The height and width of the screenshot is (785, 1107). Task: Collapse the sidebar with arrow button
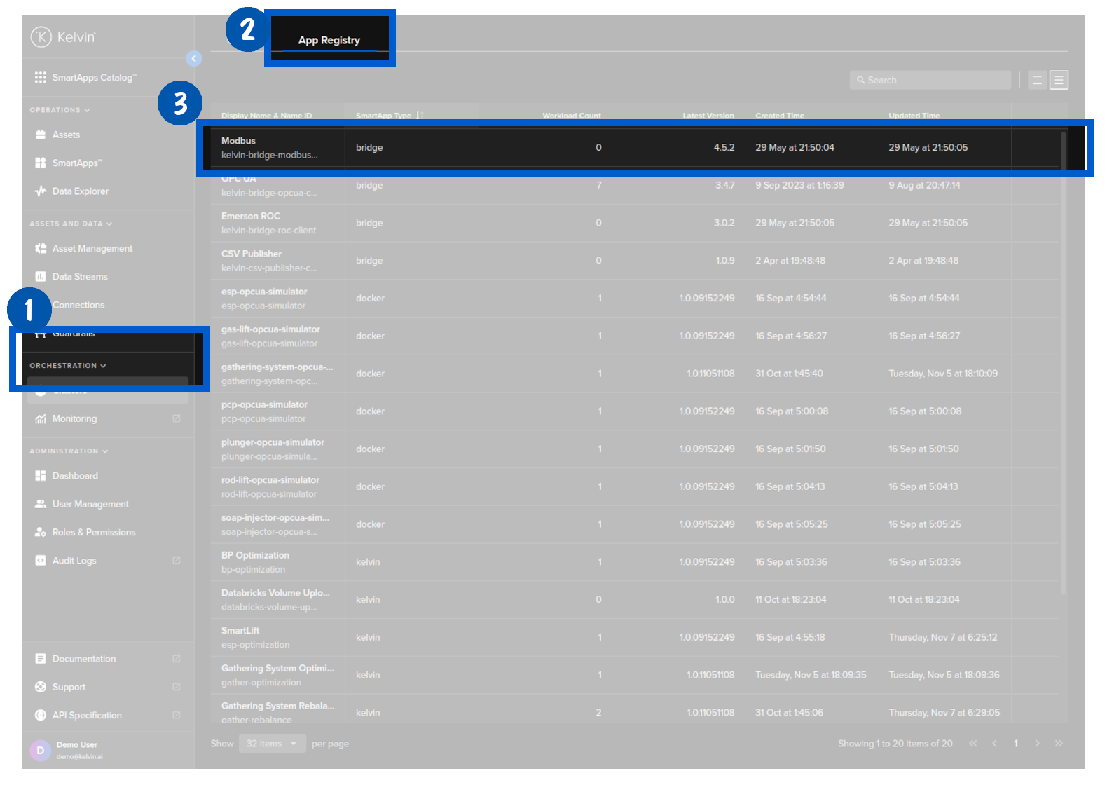click(194, 59)
